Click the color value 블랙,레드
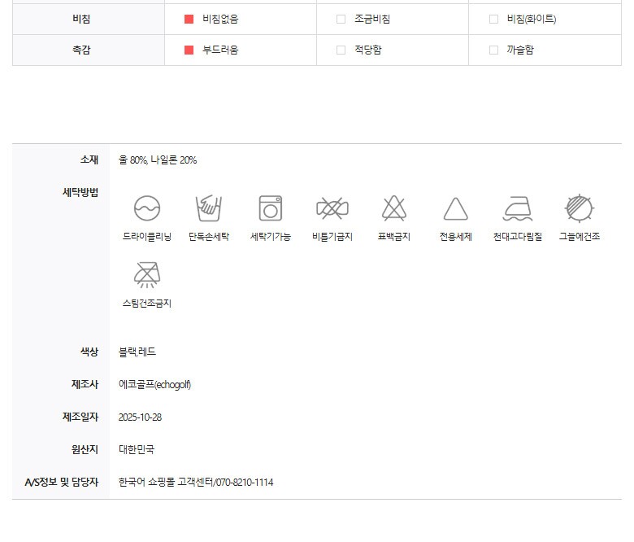634x542 pixels. point(137,352)
